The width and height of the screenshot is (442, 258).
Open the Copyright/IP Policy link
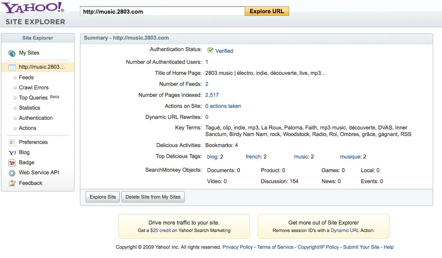(318, 247)
